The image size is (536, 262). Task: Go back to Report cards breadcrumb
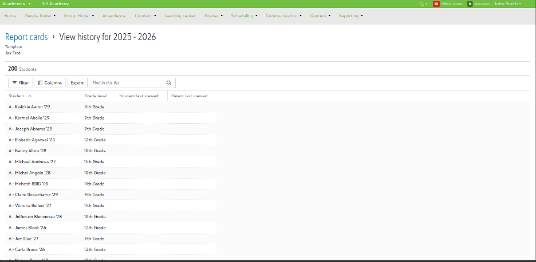click(x=26, y=37)
